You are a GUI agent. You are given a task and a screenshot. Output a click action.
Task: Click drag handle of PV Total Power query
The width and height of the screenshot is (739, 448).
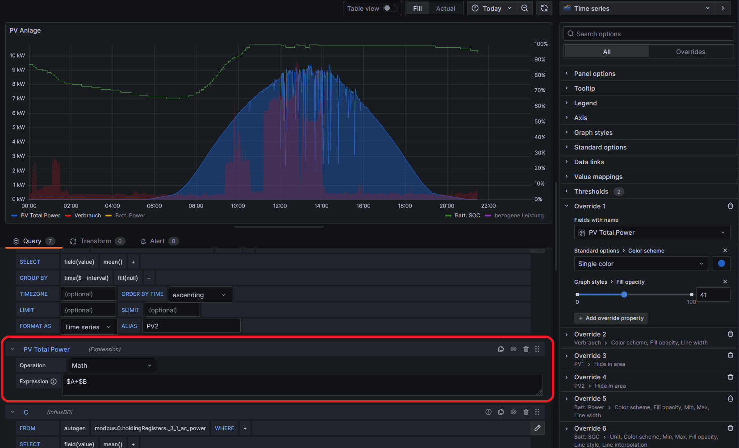point(537,349)
